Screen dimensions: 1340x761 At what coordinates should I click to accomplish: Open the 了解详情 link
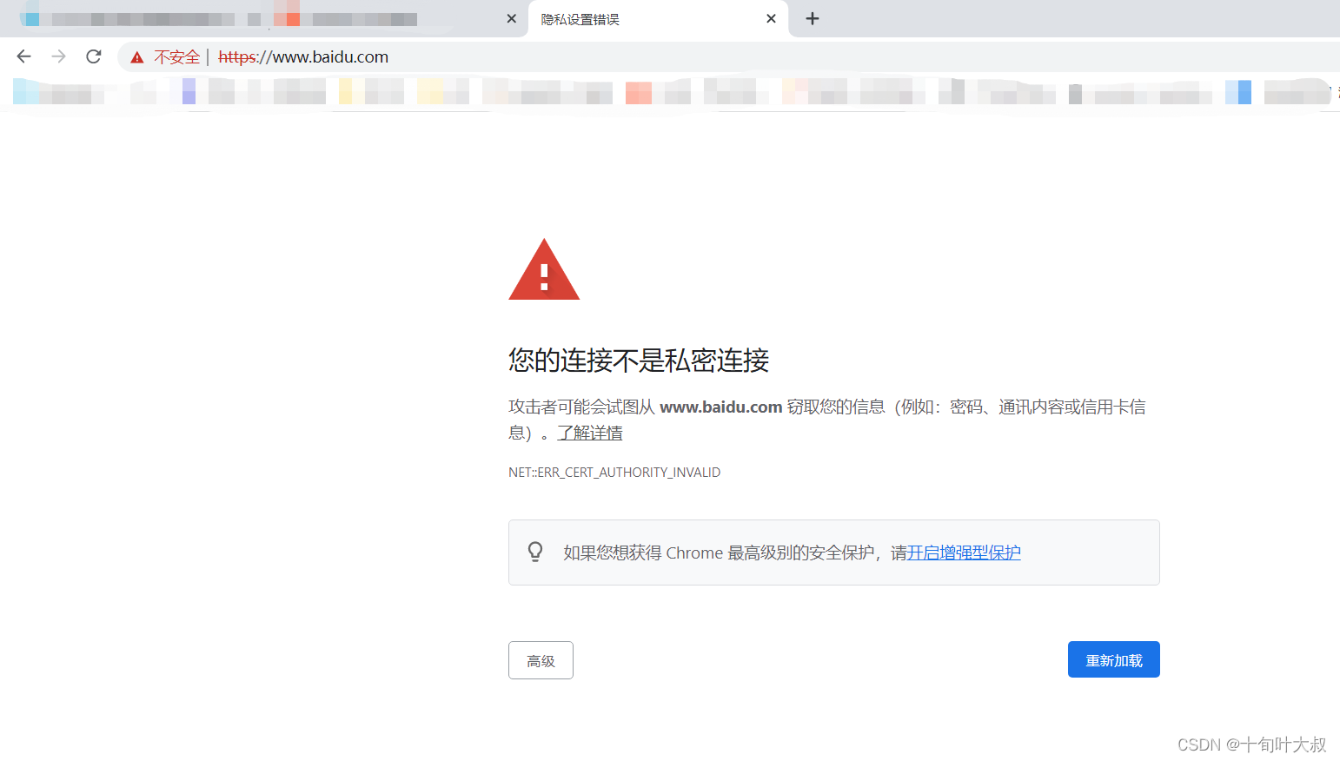tap(590, 433)
